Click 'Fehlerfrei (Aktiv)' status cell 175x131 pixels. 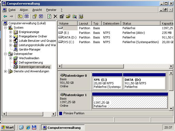pyautogui.click(x=134, y=33)
